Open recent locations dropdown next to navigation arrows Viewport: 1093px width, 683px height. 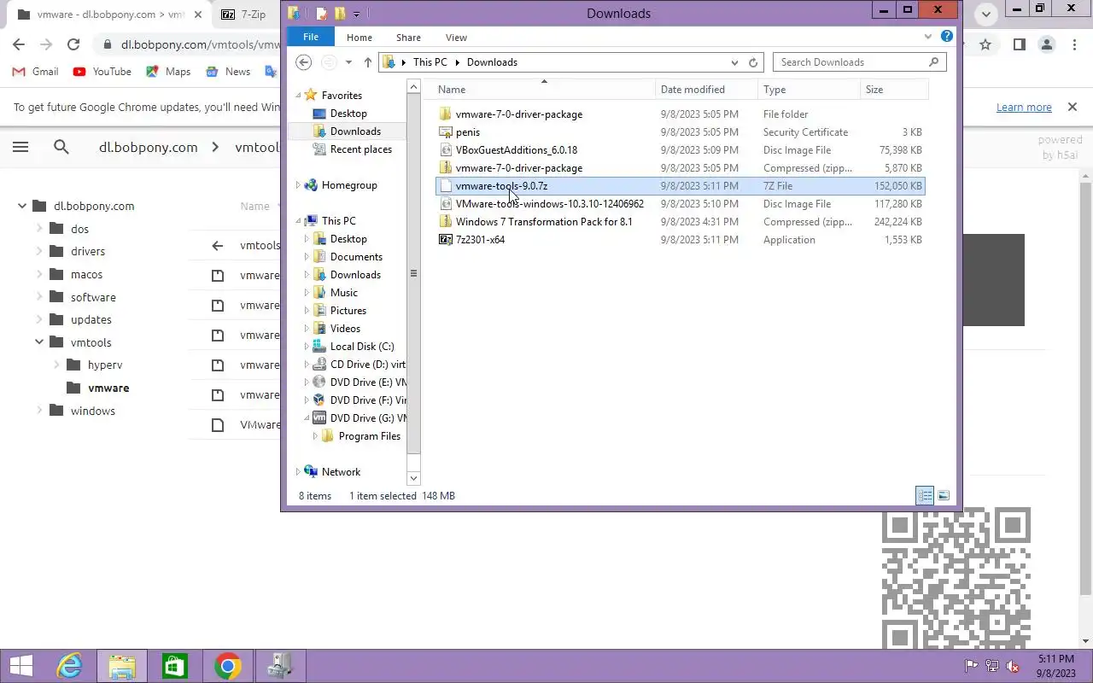[348, 62]
